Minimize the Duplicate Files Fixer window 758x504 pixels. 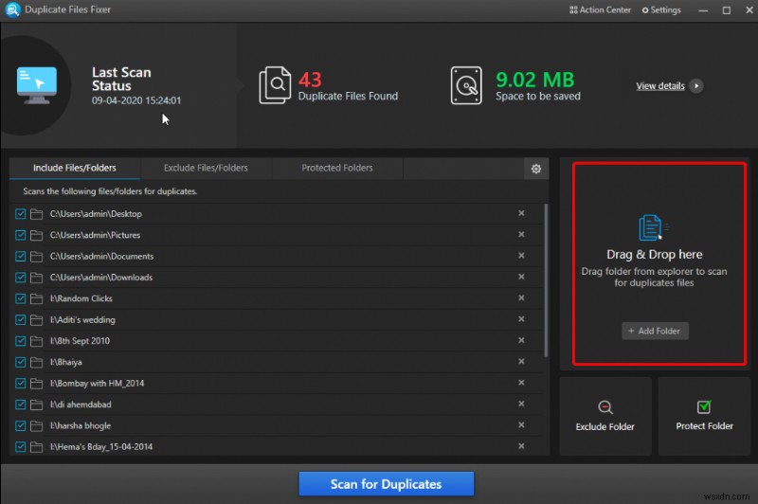tap(703, 10)
